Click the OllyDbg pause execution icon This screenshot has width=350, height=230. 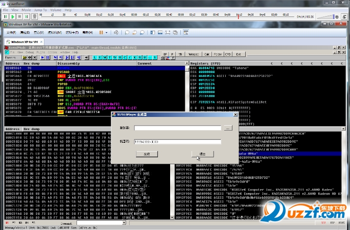point(48,57)
